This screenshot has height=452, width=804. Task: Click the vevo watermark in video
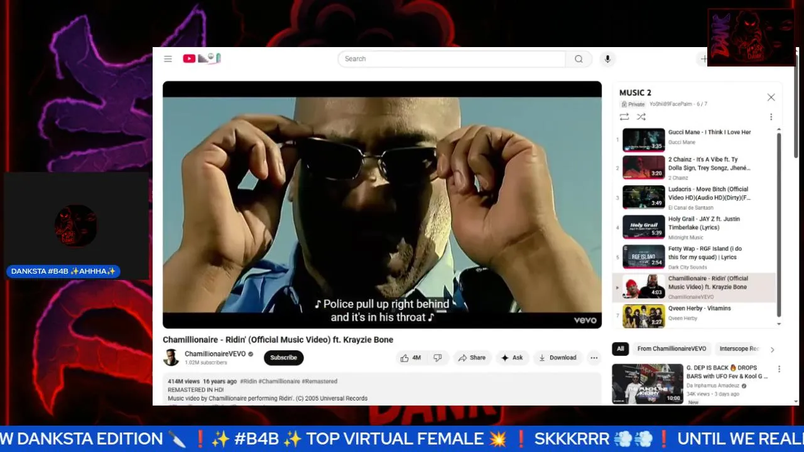(x=585, y=320)
